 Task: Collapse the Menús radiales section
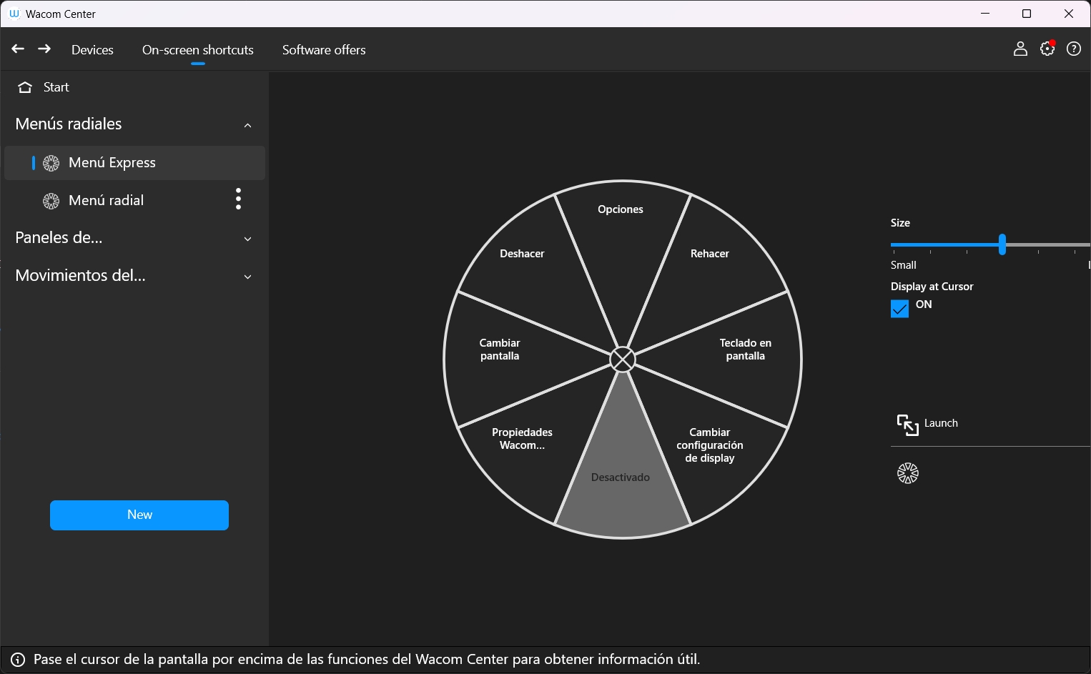[247, 125]
